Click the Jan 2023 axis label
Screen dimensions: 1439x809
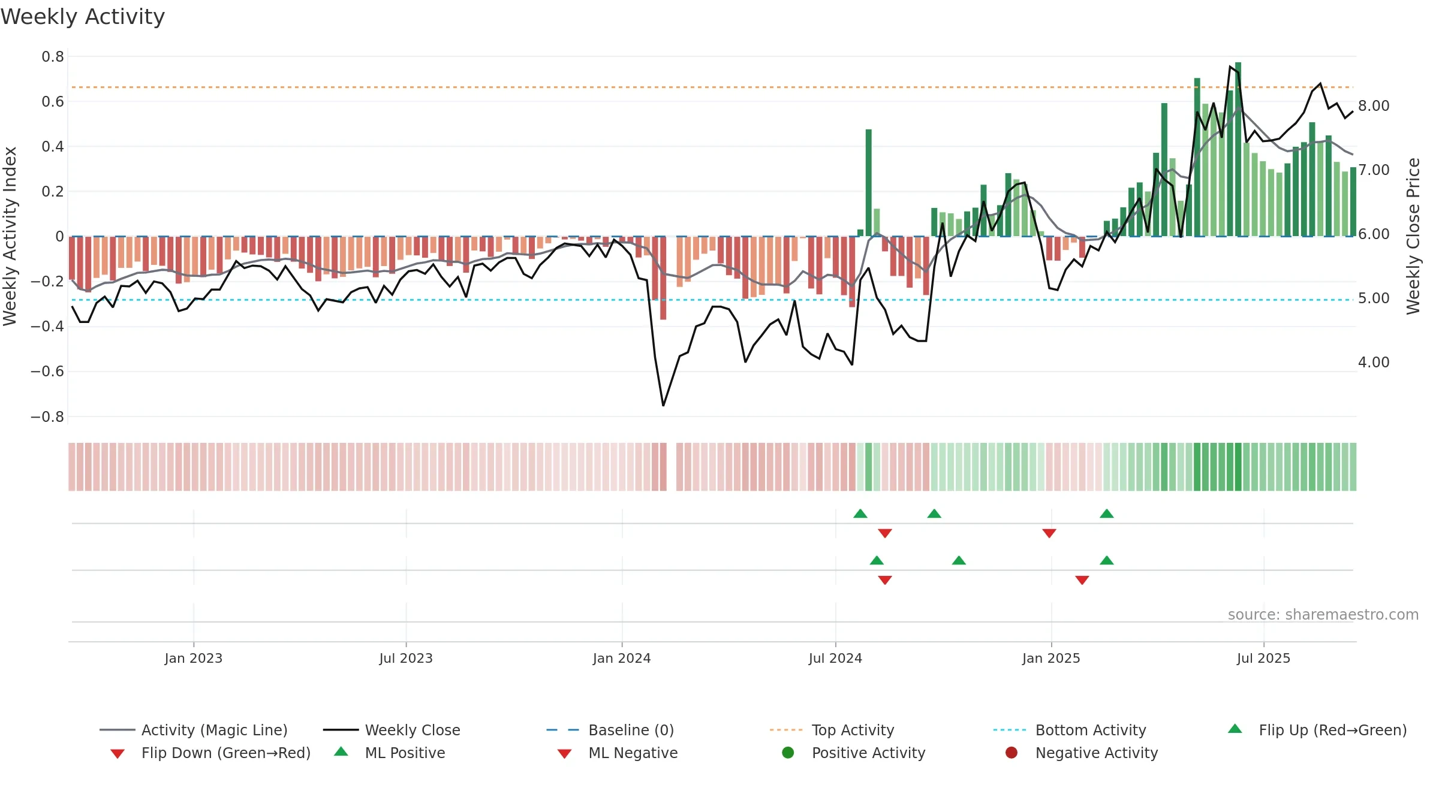pyautogui.click(x=194, y=658)
